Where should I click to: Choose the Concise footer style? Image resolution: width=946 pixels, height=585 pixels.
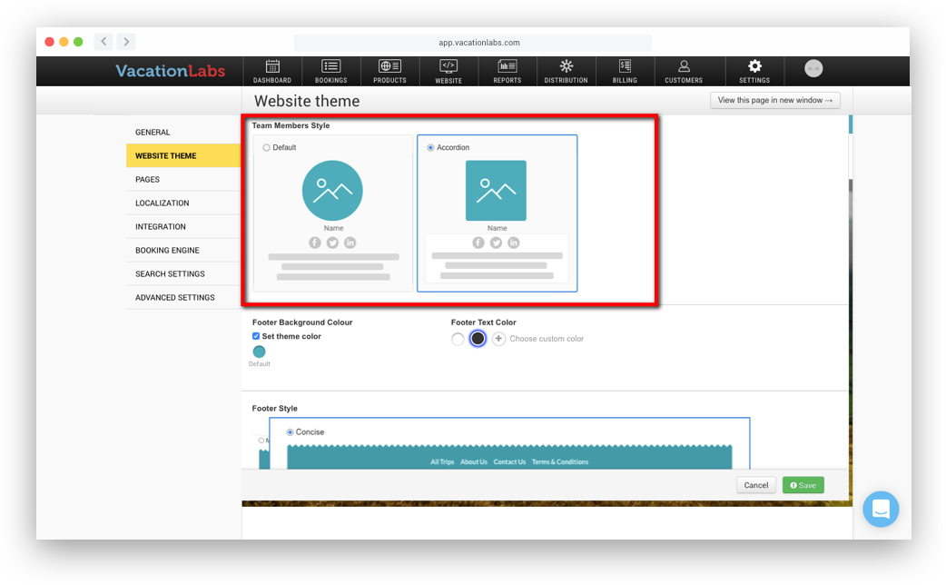click(x=291, y=432)
